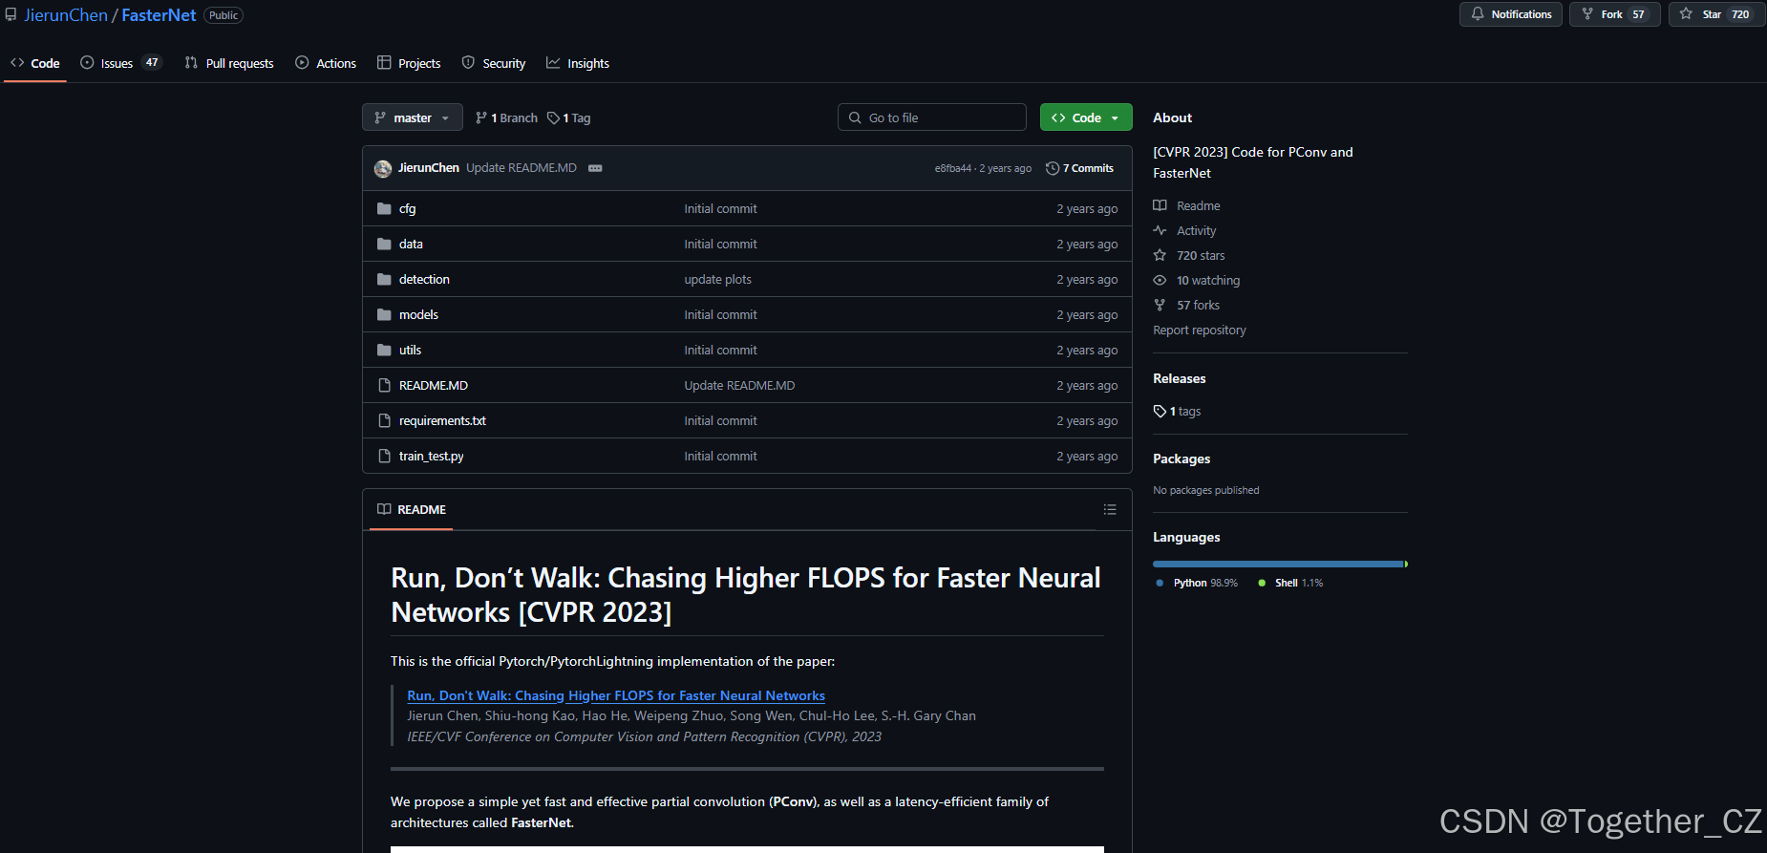Open the Initial commit message on models row
Screen dimensions: 1767x853
720,314
